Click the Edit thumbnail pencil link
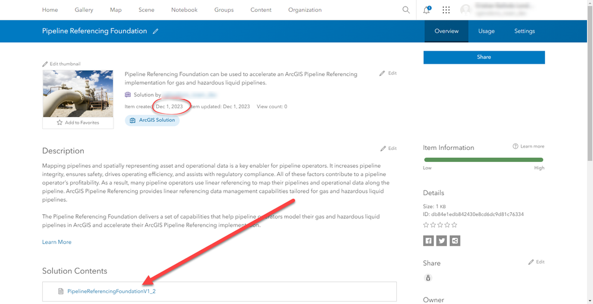The width and height of the screenshot is (593, 304). coord(61,64)
